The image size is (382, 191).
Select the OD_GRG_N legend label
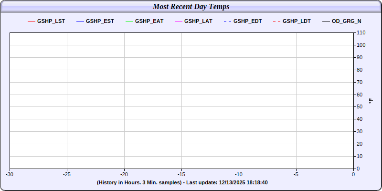(x=347, y=21)
